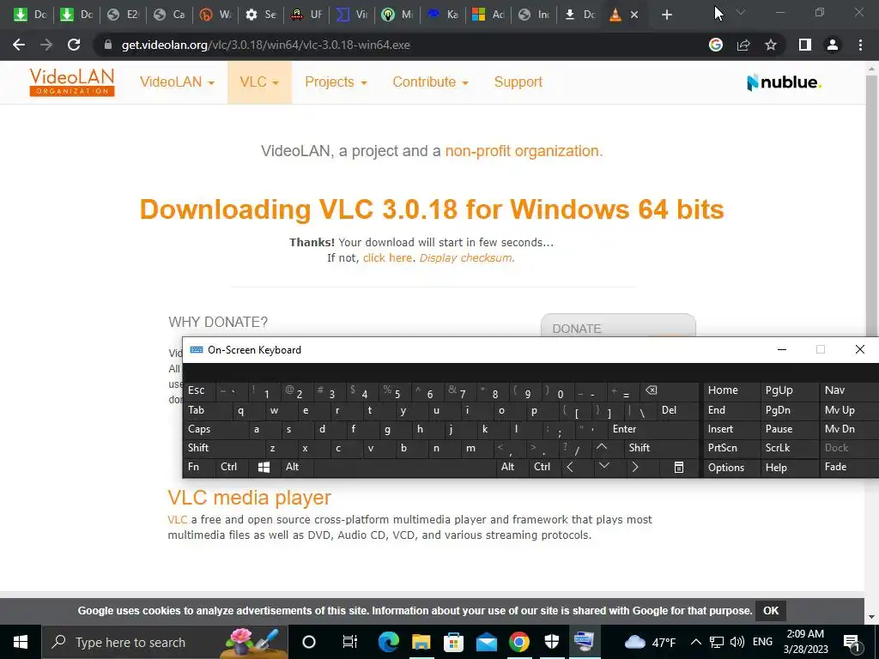
Task: Go back using the browser back arrow
Action: pyautogui.click(x=19, y=45)
